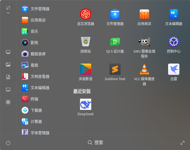Screen dimensions: 190x150
Task: Open control center from the sidebar icon
Action: 8,102
